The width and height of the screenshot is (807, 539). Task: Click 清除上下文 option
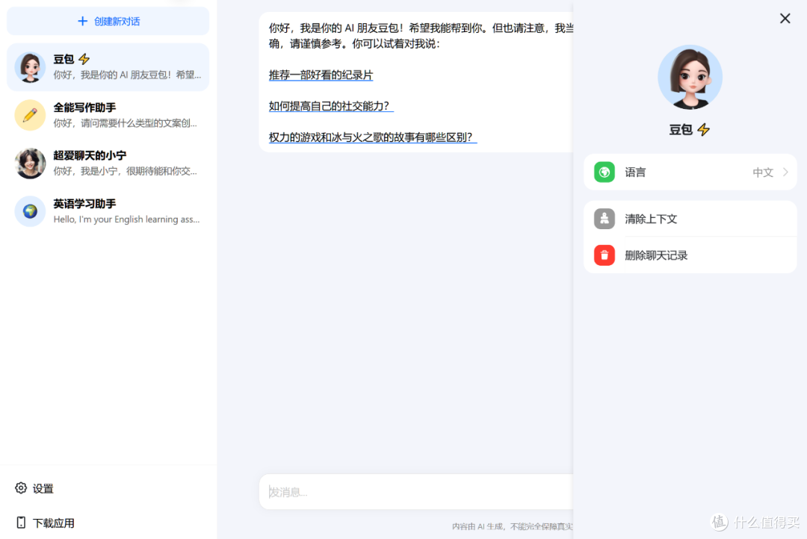pos(690,219)
